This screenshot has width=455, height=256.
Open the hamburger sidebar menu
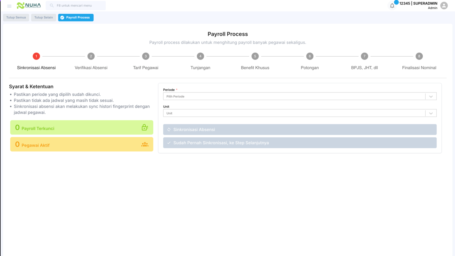[x=9, y=6]
